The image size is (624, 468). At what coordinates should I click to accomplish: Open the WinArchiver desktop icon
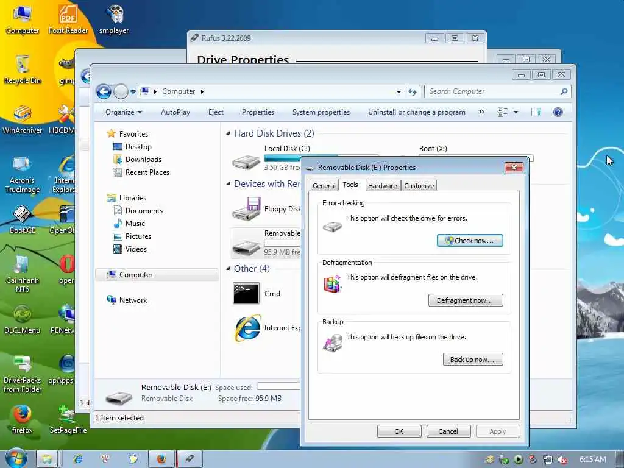[23, 119]
